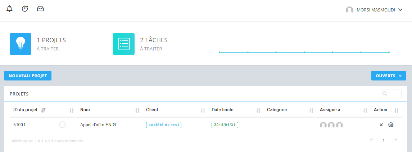Image resolution: width=412 pixels, height=152 pixels.
Task: Open the Appel d'offre ENIG project
Action: (98, 125)
